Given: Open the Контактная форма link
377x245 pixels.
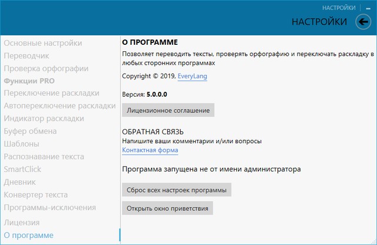Looking at the screenshot, I should point(150,151).
